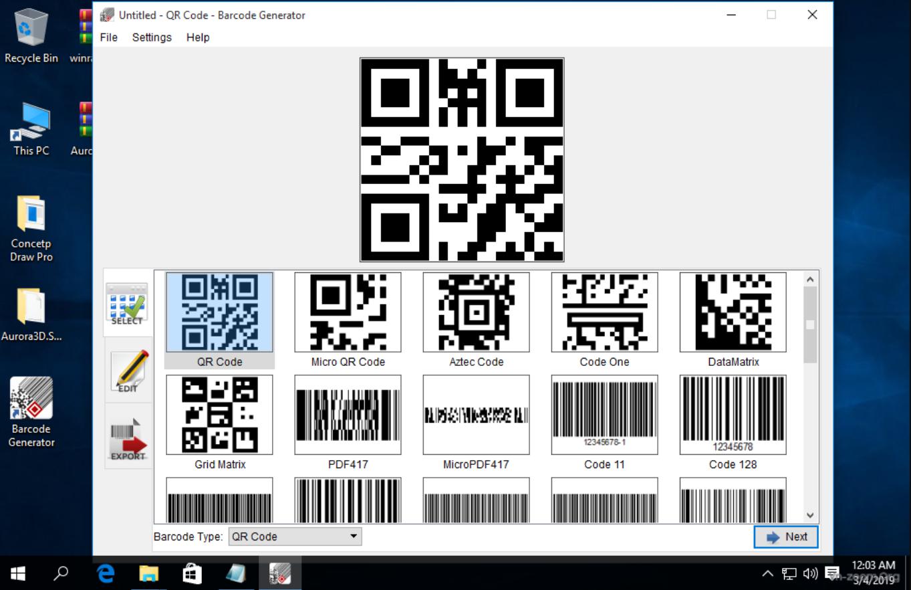The width and height of the screenshot is (911, 590).
Task: Open the Windows Start menu
Action: [x=18, y=573]
